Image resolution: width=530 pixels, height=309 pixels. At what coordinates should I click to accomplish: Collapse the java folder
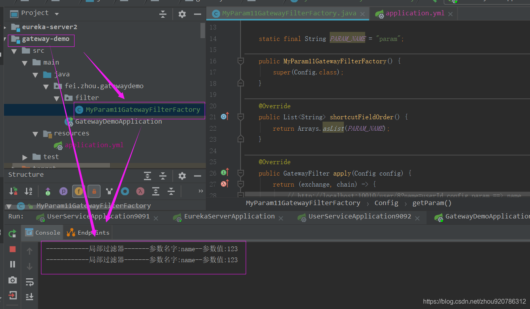35,74
